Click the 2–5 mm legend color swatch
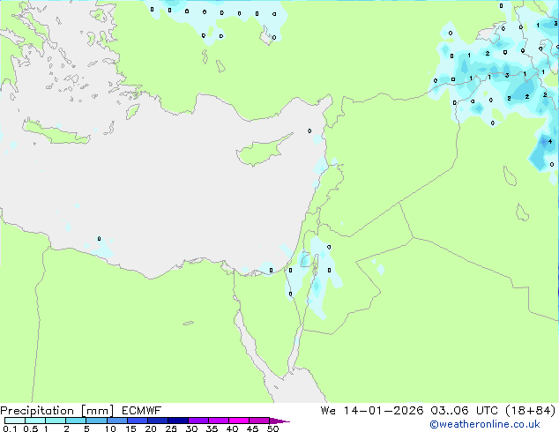The image size is (559, 432). coord(76,421)
